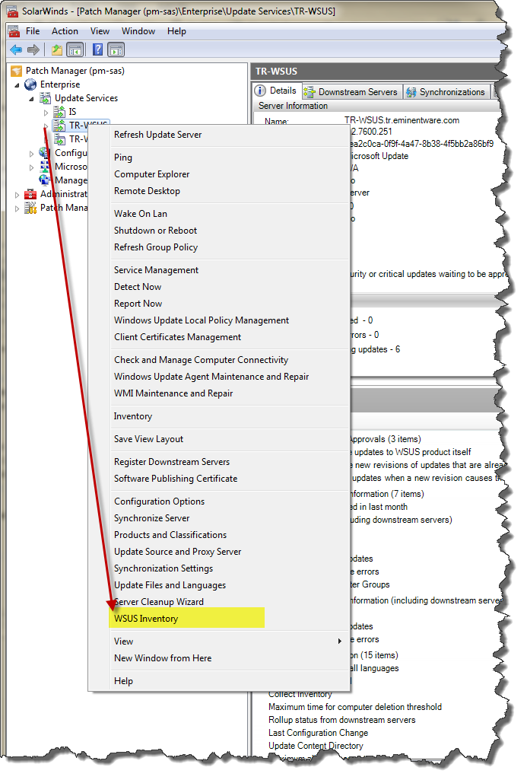Expand the IS server node
The image size is (527, 780).
[x=46, y=113]
